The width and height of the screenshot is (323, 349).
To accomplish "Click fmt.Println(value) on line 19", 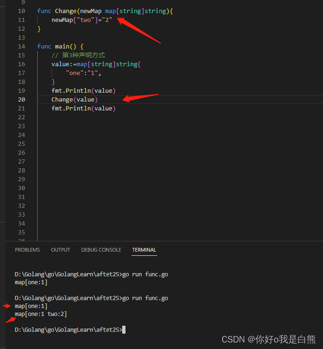I will [84, 90].
